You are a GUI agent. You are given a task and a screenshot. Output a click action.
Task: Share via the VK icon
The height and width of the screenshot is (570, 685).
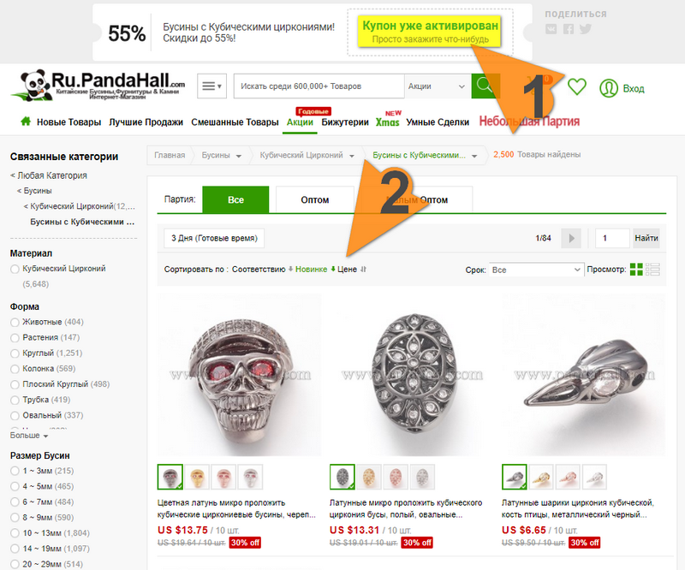pyautogui.click(x=551, y=29)
